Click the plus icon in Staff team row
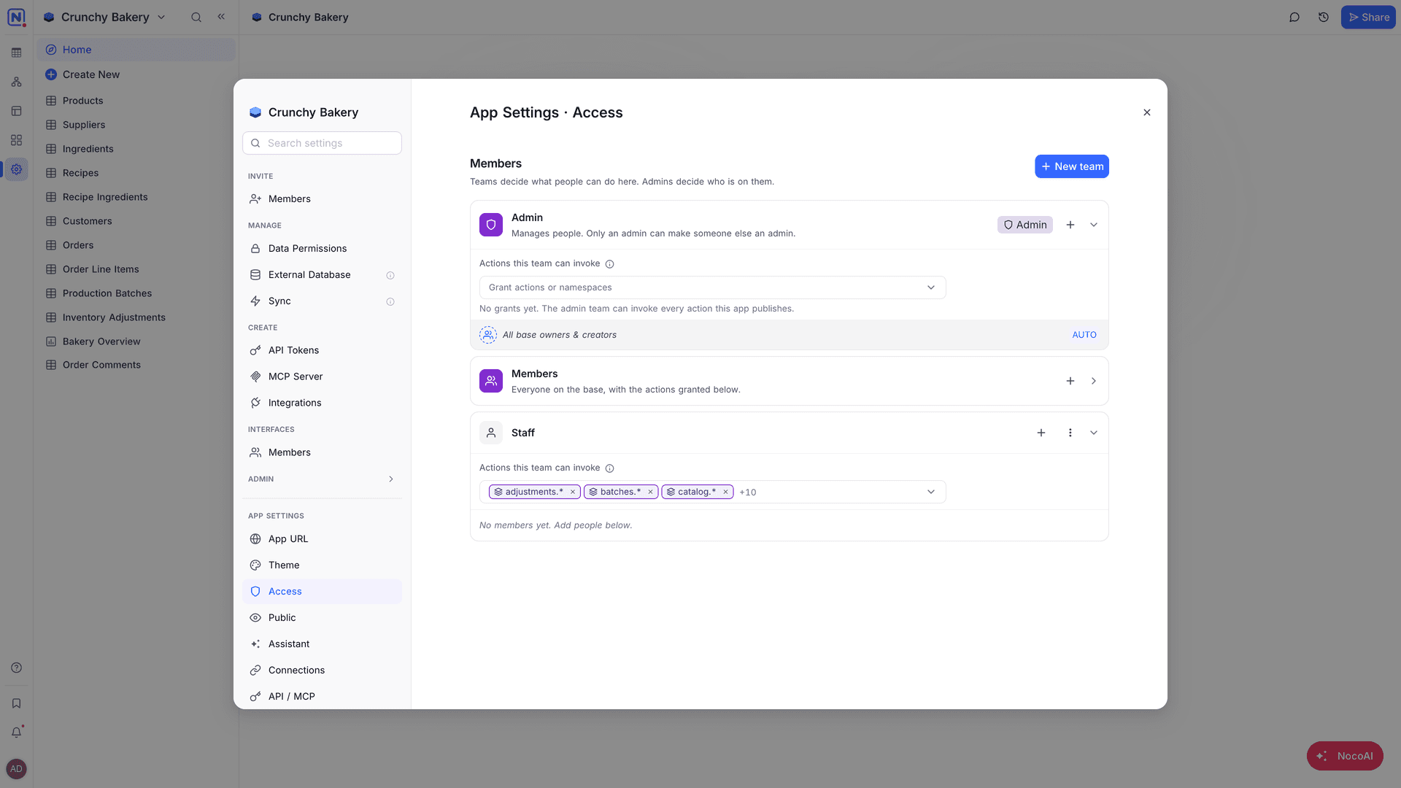The height and width of the screenshot is (788, 1401). tap(1041, 433)
